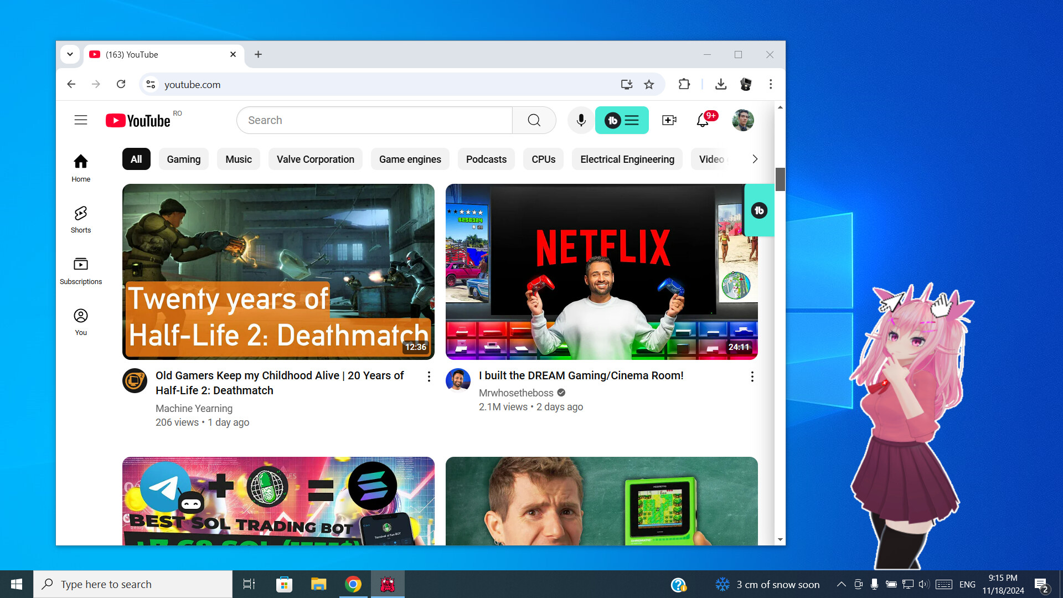
Task: Open the Mrwhosetheboss channel link
Action: (x=515, y=393)
